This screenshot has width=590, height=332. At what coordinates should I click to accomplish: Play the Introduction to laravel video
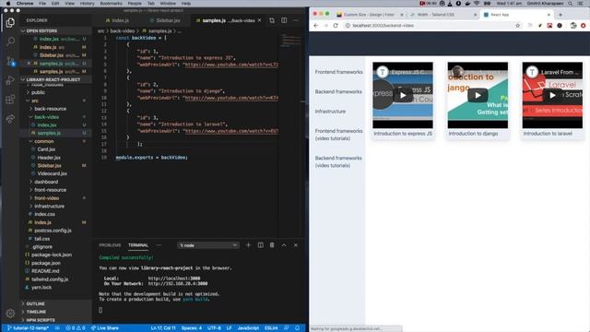[552, 96]
